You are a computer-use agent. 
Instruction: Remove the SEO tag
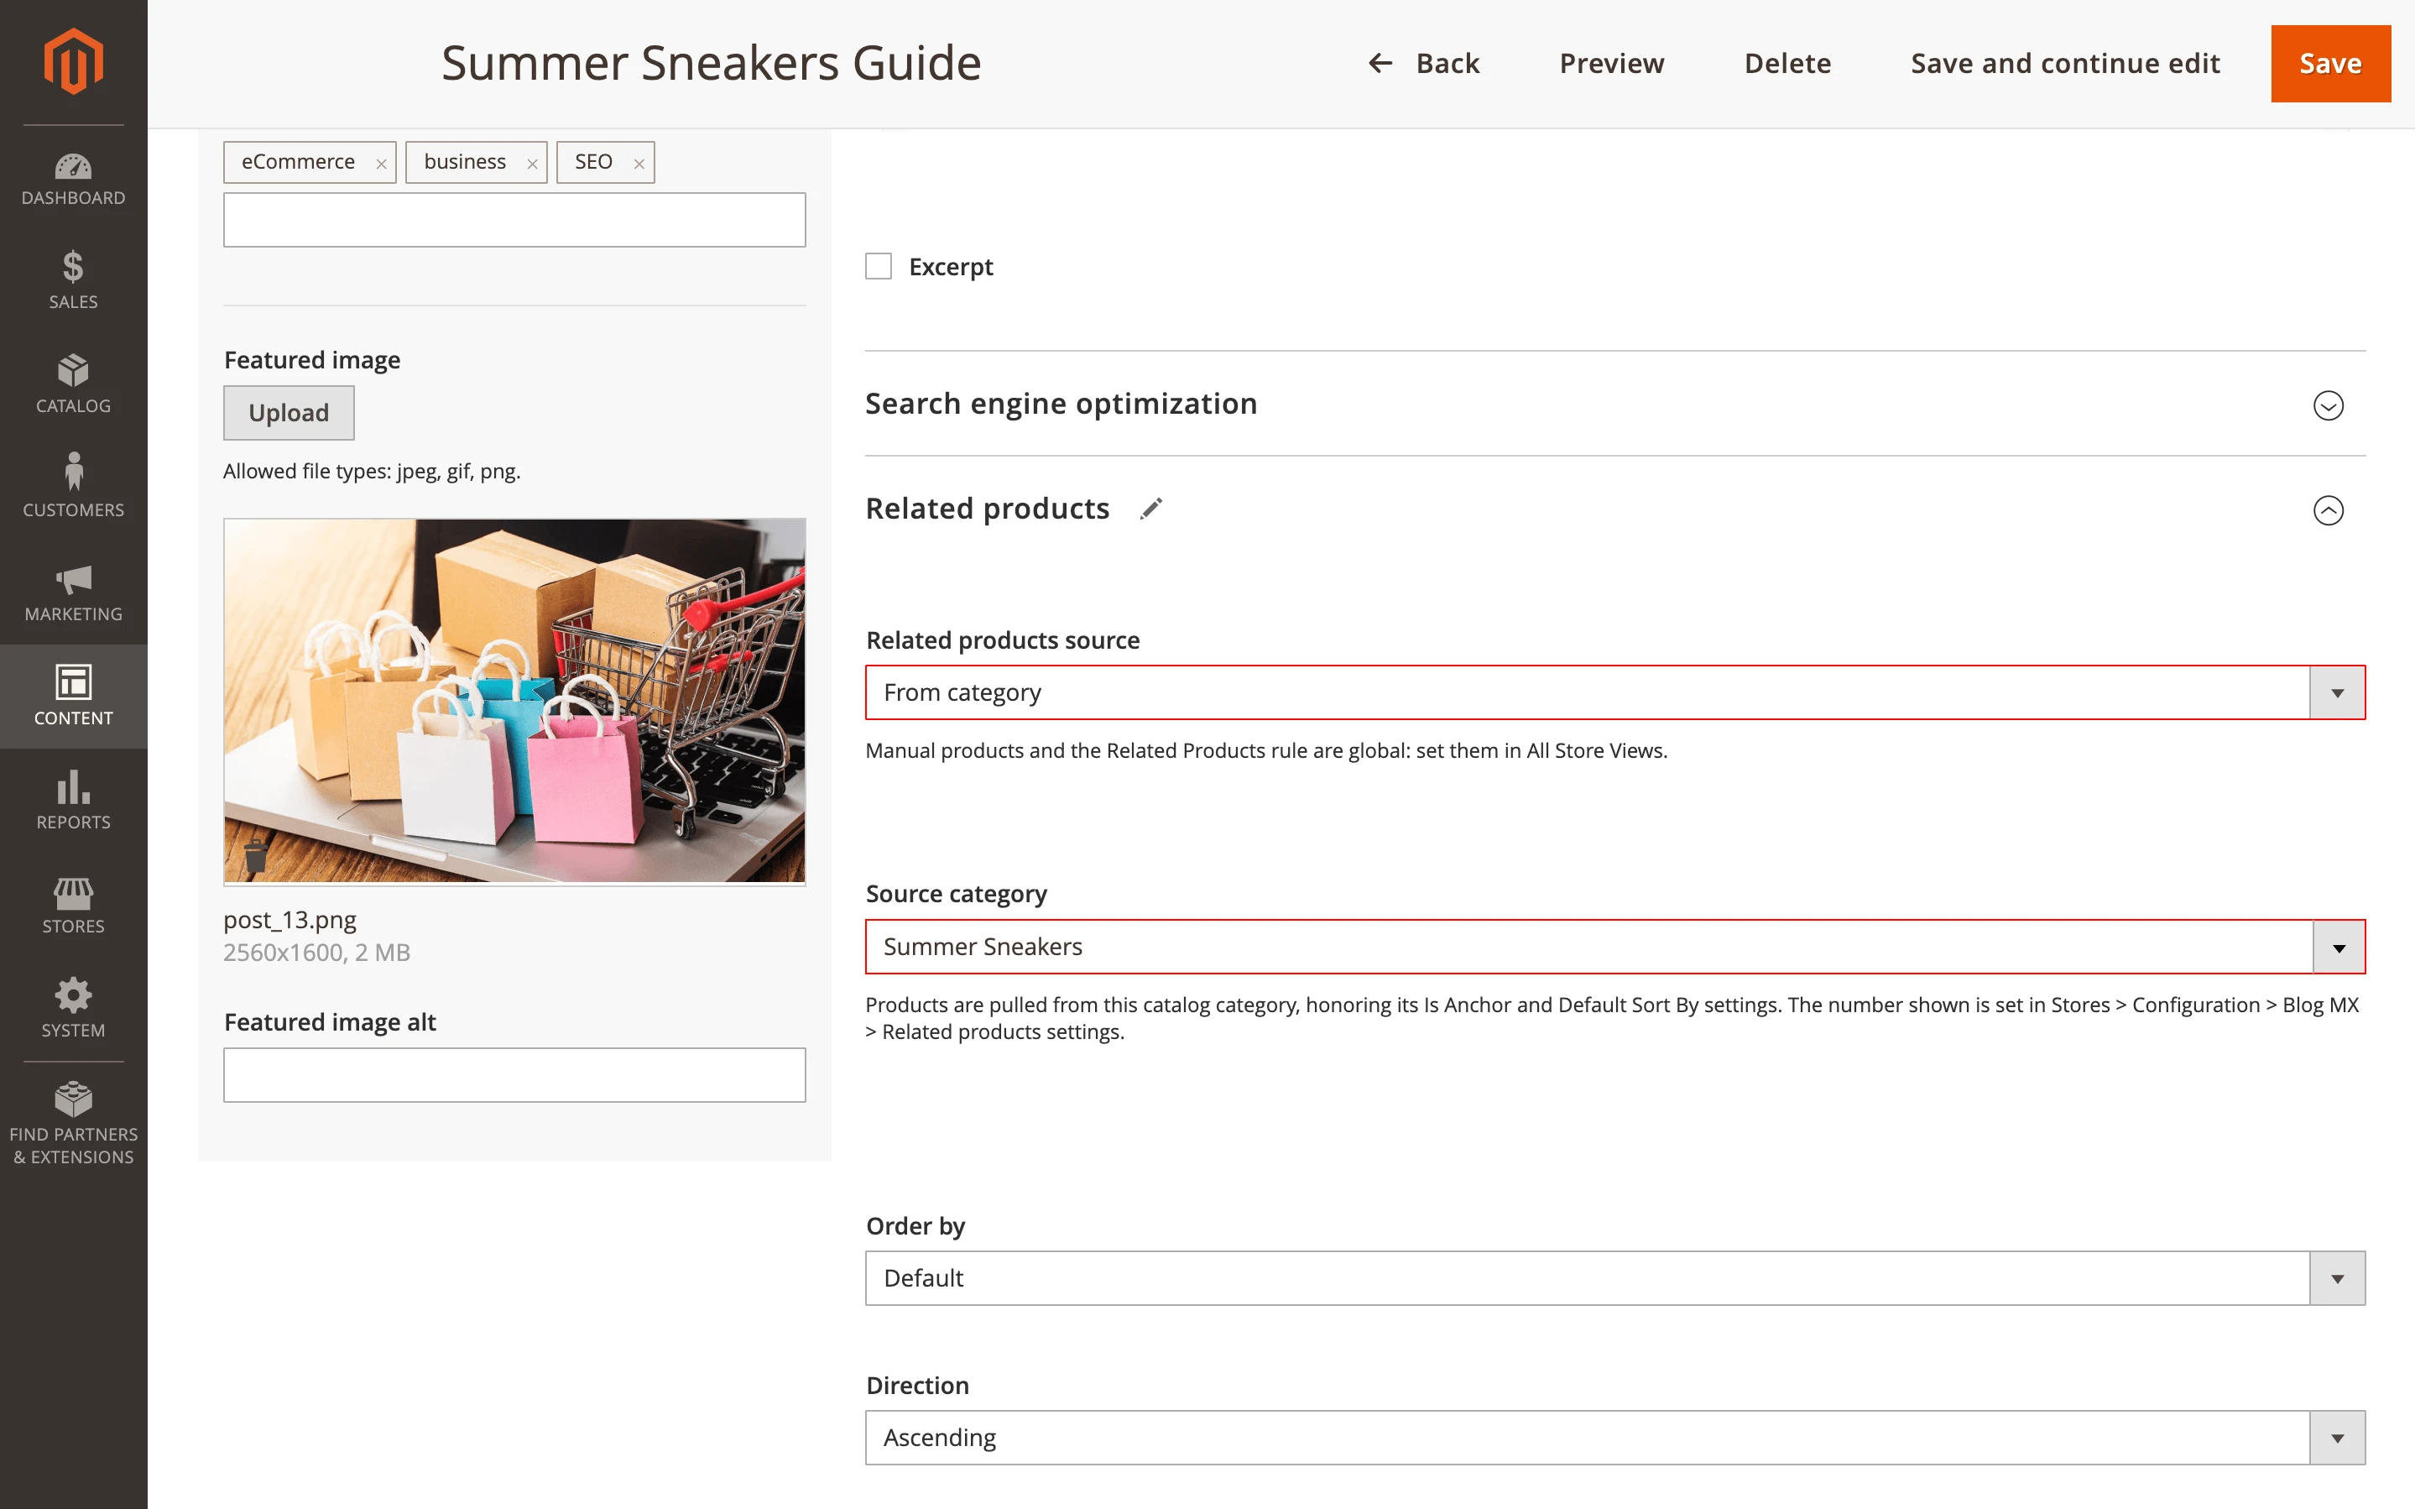639,164
